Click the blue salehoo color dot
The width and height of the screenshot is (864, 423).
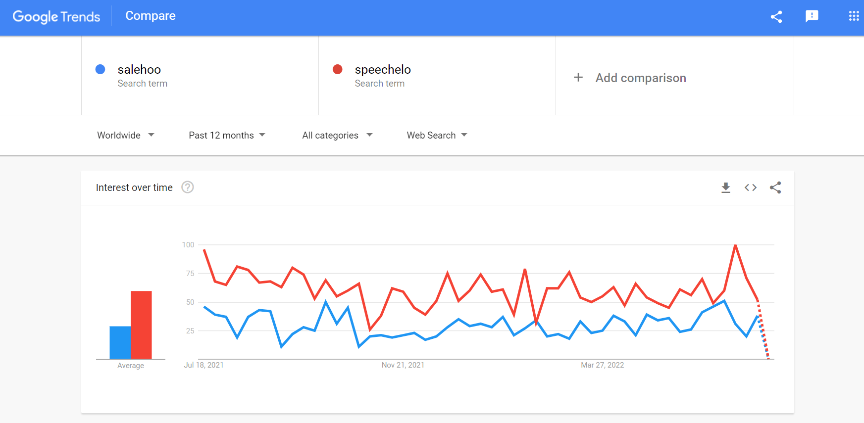(x=100, y=69)
